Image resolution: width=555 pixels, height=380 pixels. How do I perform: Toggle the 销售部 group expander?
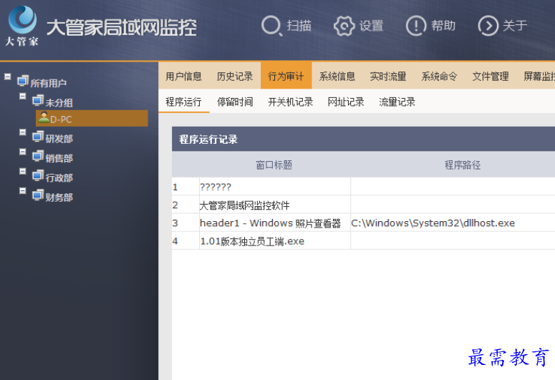(x=23, y=152)
